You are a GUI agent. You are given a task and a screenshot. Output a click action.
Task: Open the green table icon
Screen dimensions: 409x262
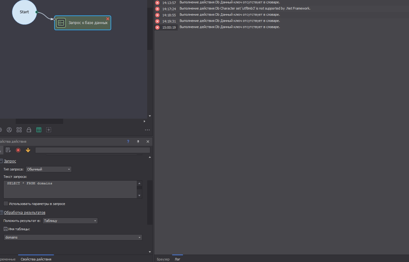(39, 130)
